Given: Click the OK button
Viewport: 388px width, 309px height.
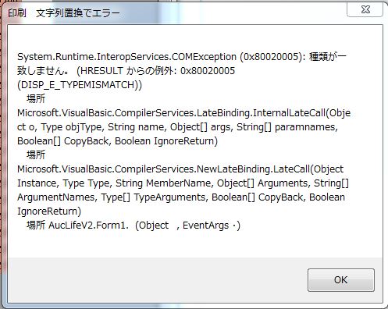Looking at the screenshot, I should coord(341,280).
